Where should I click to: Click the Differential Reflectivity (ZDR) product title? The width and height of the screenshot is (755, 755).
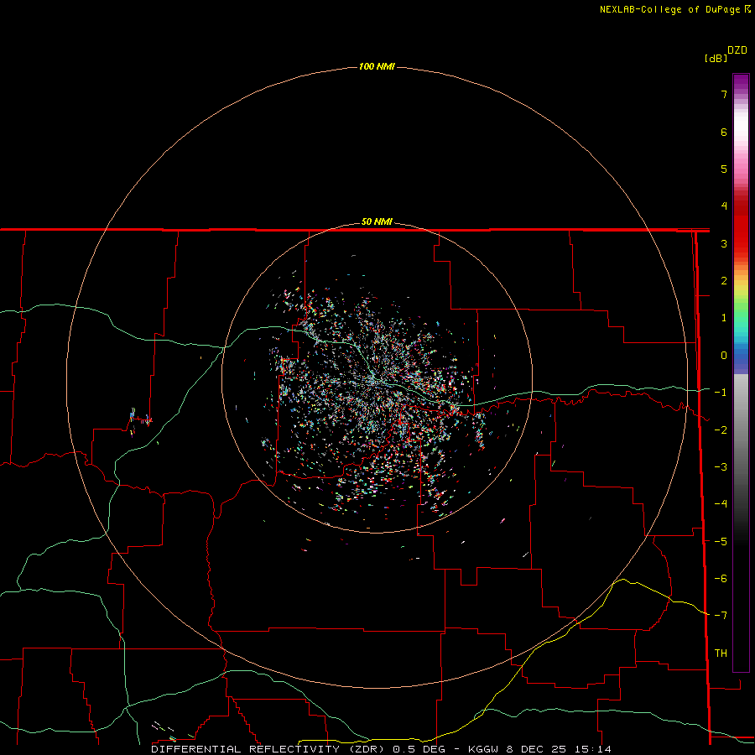[268, 749]
